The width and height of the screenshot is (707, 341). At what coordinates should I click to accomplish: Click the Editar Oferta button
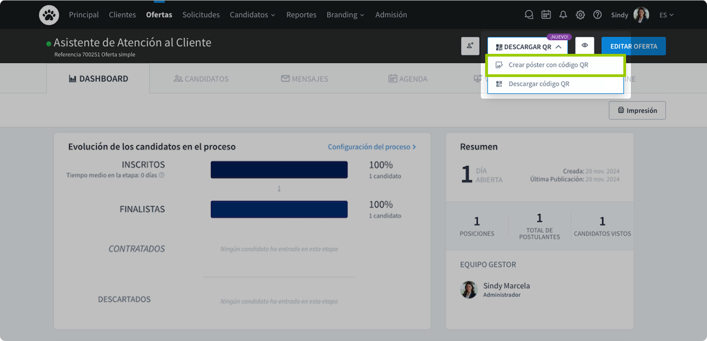(x=633, y=46)
